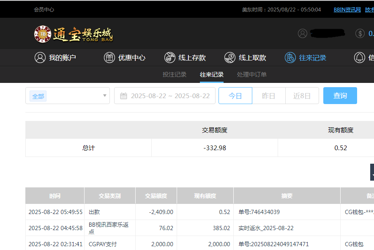
Task: Click the 通宝娱乐城 logo
Action: 73,34
